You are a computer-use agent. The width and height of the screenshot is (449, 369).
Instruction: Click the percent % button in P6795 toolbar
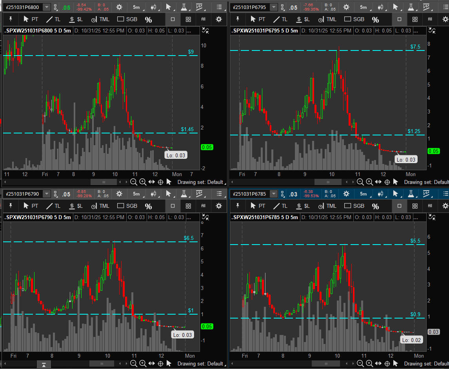pos(375,20)
